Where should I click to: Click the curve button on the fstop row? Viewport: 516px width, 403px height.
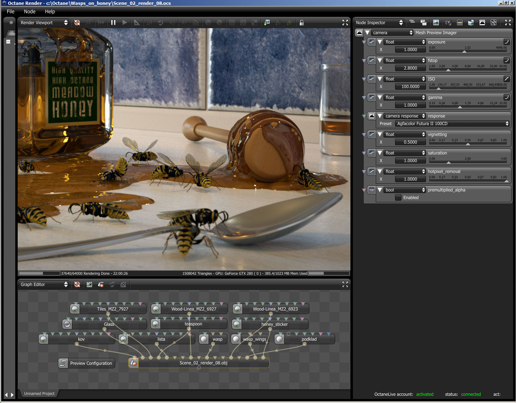point(507,60)
